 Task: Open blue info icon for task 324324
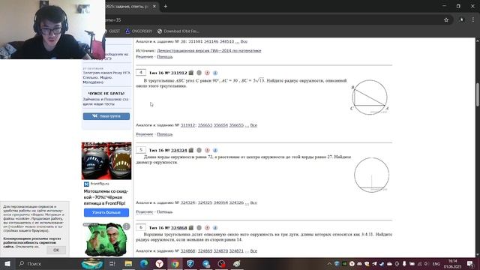pos(215,150)
